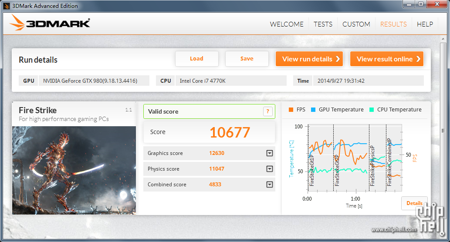
Task: Expand the Graphics score details arrow
Action: 270,153
